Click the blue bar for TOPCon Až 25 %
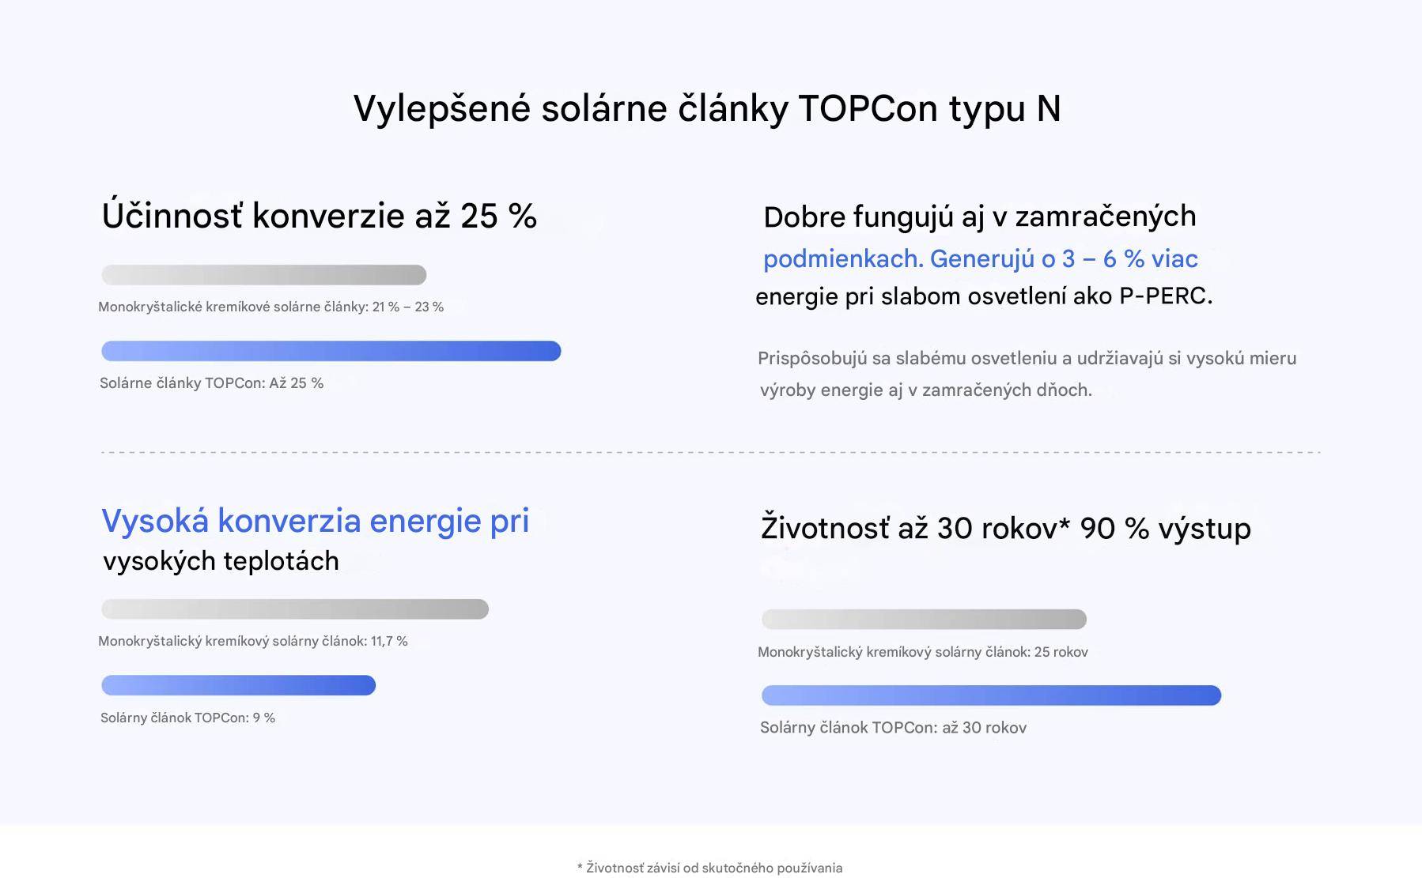Viewport: 1422px width, 878px height. point(331,351)
